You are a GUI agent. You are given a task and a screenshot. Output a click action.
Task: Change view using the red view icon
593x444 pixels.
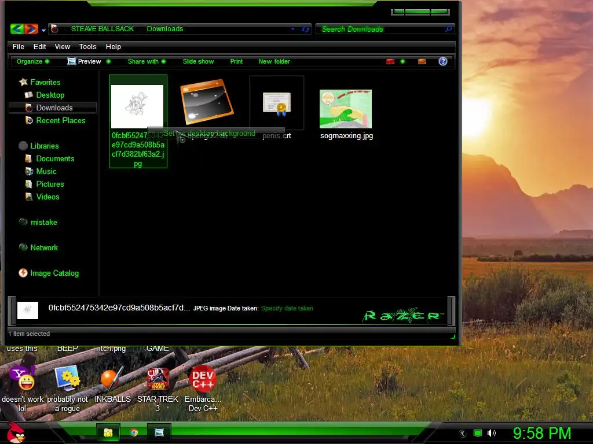(390, 61)
